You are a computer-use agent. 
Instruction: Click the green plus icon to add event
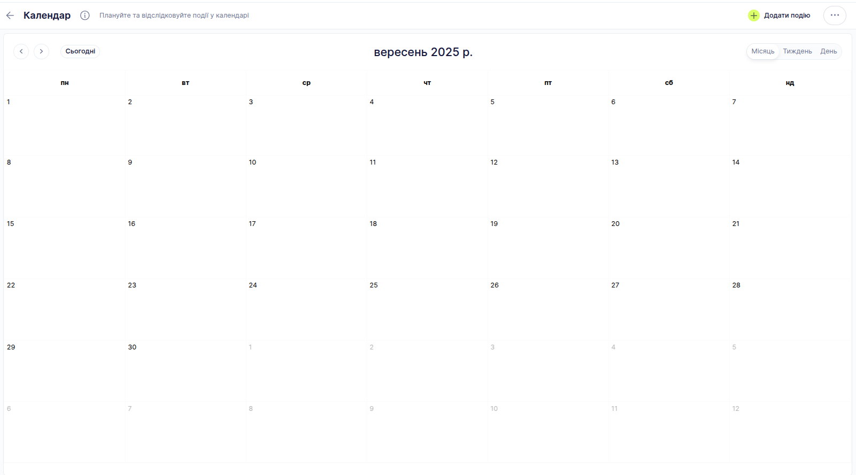(753, 15)
